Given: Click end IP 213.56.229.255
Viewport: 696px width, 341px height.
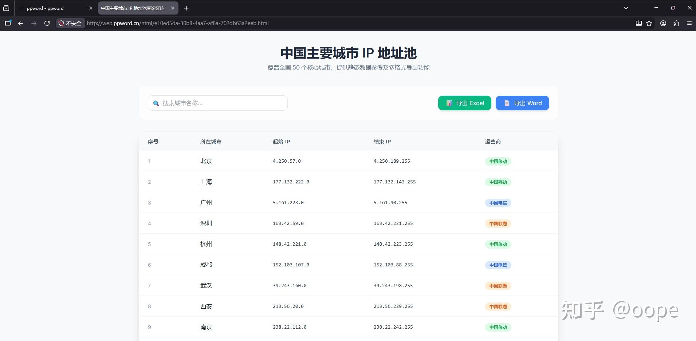Looking at the screenshot, I should 393,306.
